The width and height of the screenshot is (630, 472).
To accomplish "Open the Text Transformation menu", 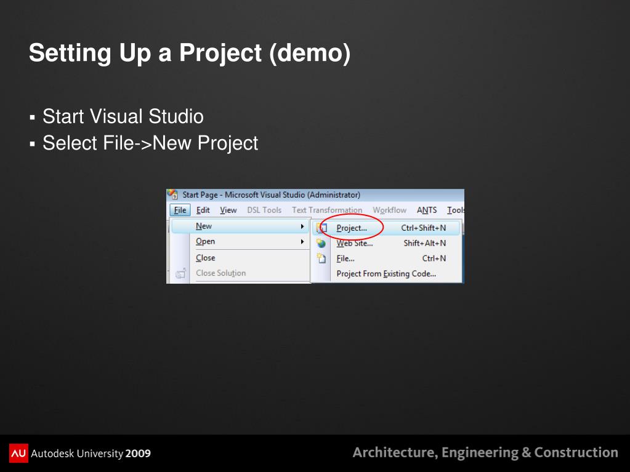I will [x=326, y=210].
